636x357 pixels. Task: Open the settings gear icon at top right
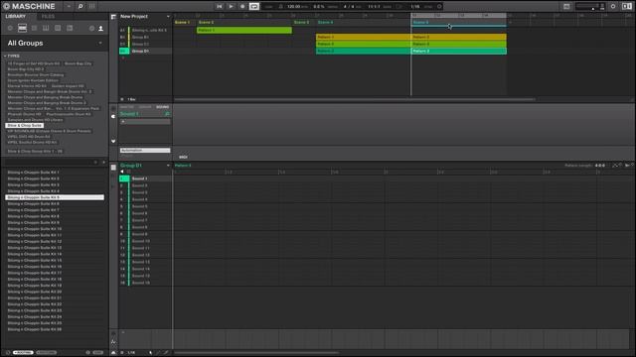point(613,7)
